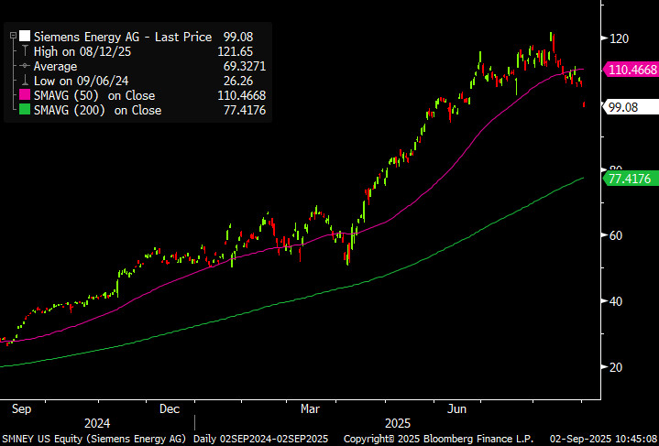Click the '02-Sep-2025 10:45:08' timestamp
Viewport: 659px width, 446px height.
tap(601, 440)
